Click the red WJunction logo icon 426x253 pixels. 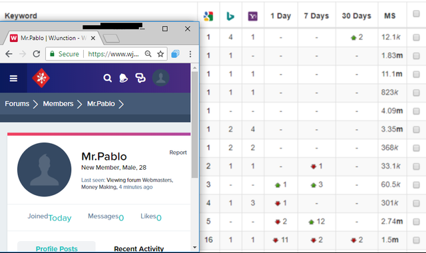click(41, 79)
